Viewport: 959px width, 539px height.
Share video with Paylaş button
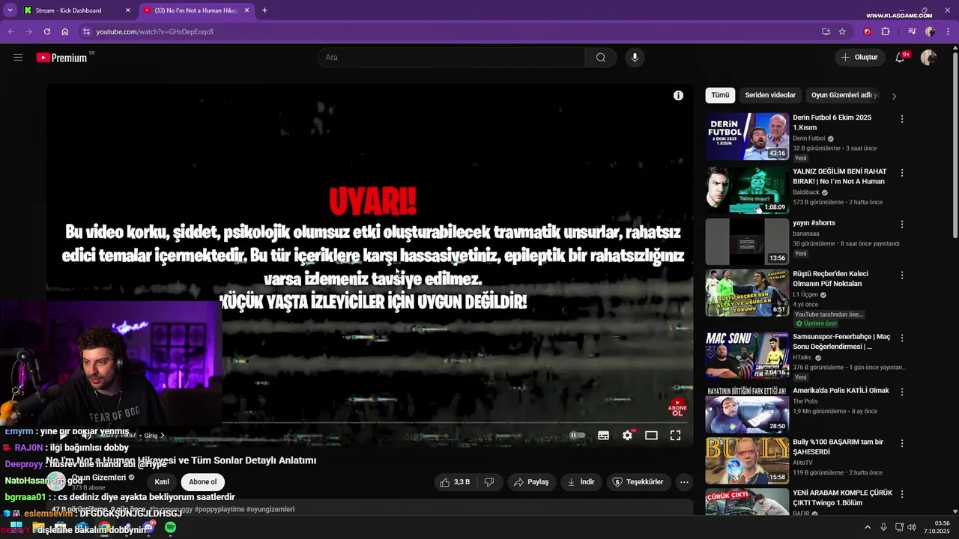tap(531, 482)
